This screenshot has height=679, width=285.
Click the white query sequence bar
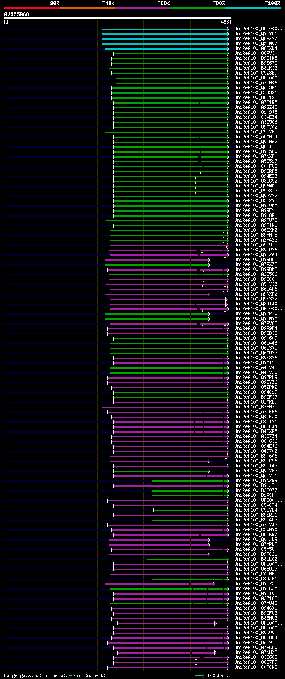117,18
